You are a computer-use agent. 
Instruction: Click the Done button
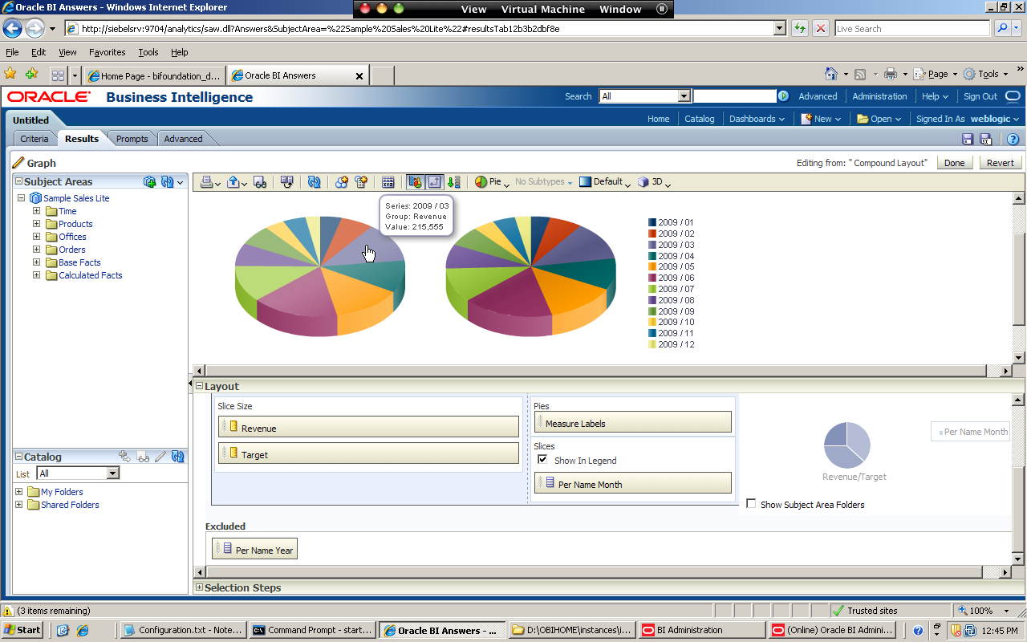(x=954, y=162)
